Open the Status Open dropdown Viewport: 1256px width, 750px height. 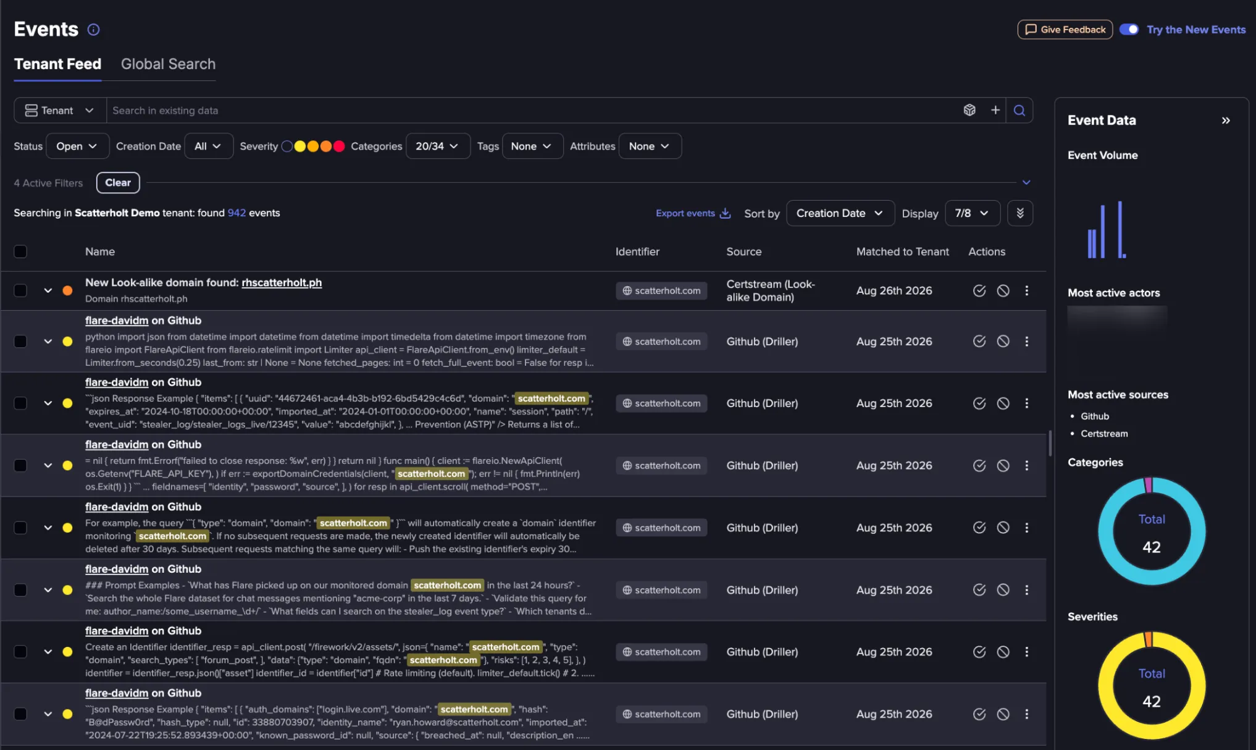point(77,146)
